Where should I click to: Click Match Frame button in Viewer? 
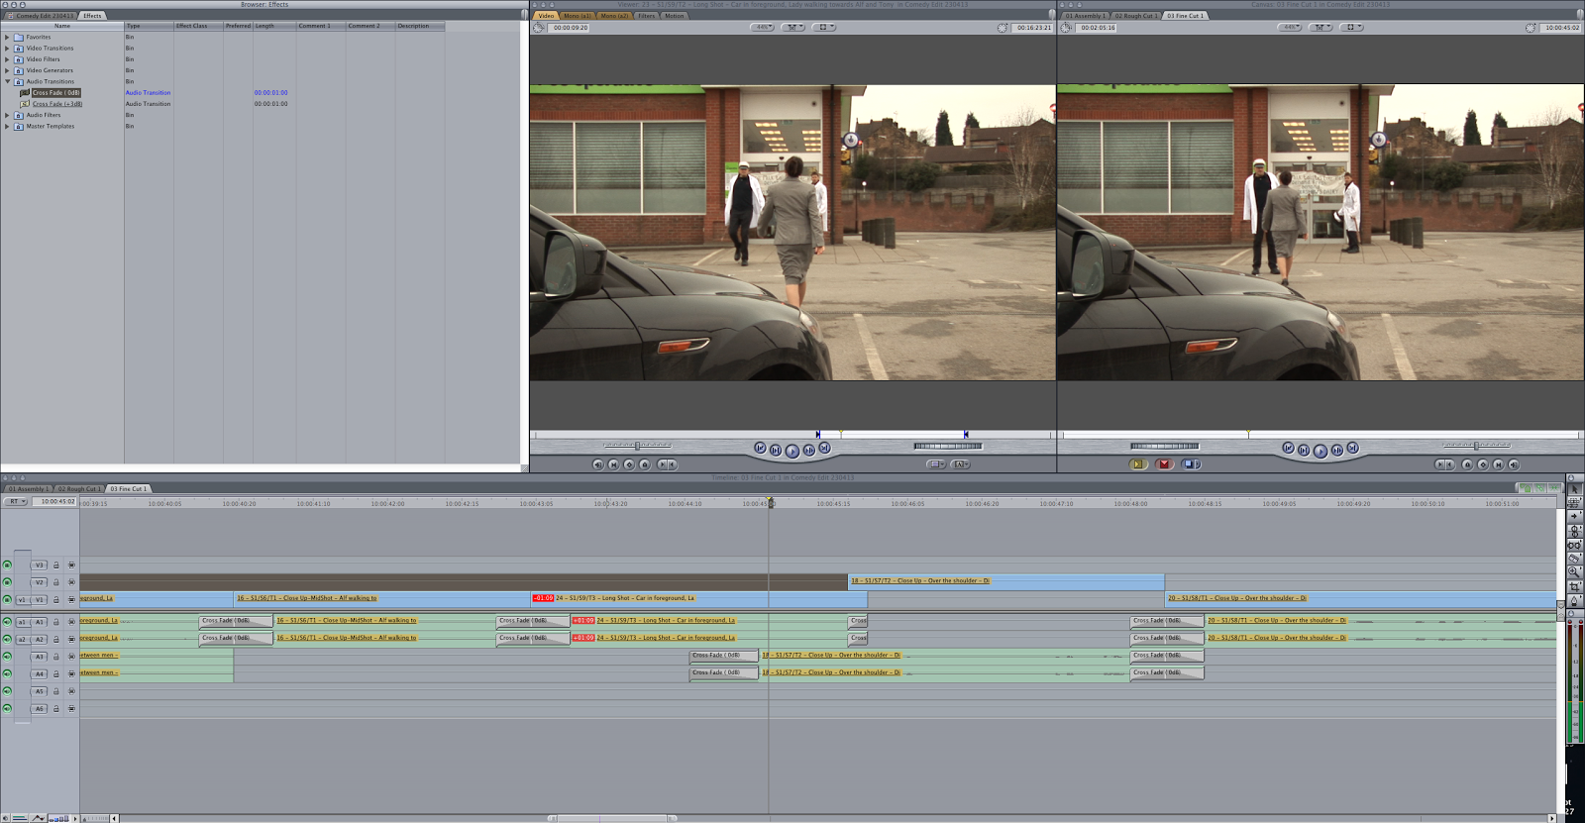click(597, 464)
